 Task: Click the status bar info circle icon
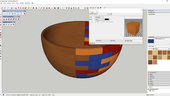pyautogui.click(x=3, y=95)
